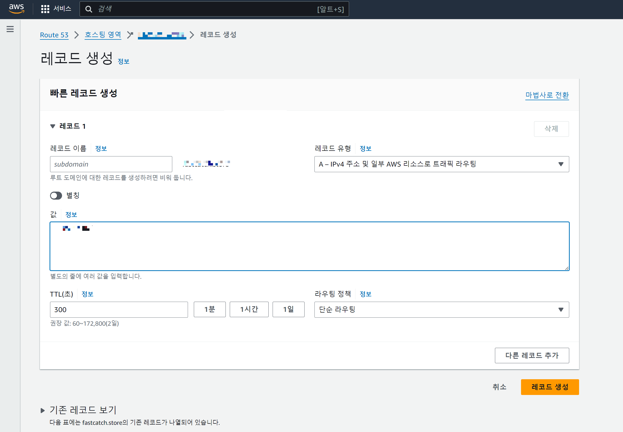The width and height of the screenshot is (623, 432).
Task: Open the services grid menu icon
Action: 45,9
